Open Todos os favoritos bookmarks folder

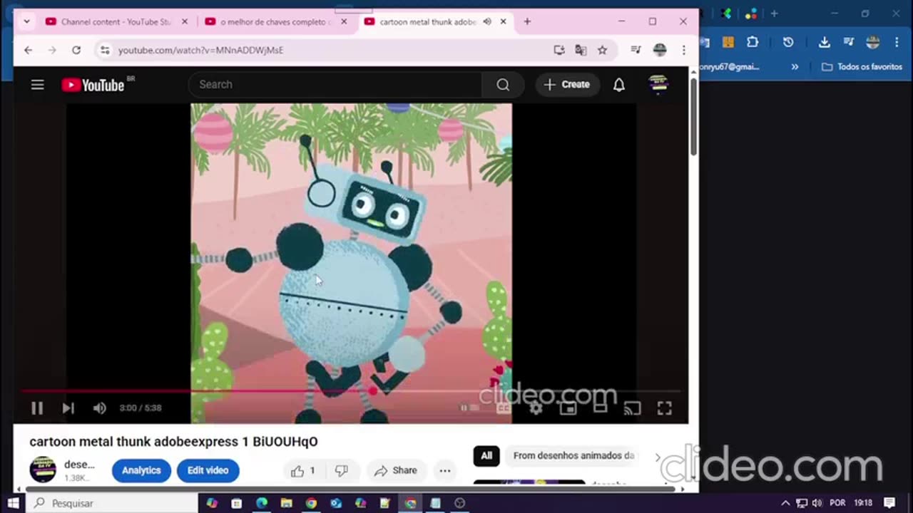[x=862, y=67]
